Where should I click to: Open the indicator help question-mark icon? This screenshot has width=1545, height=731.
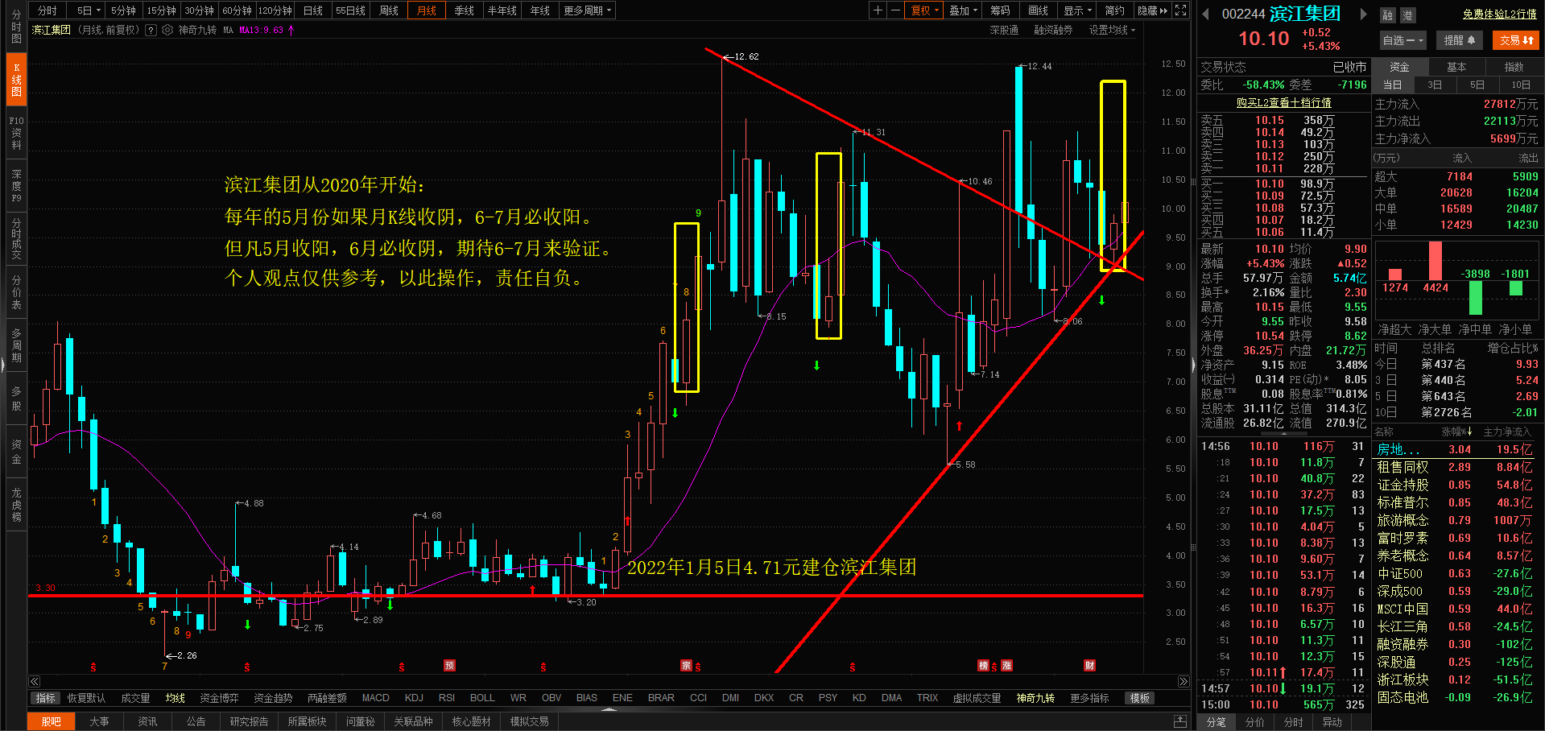coord(151,30)
